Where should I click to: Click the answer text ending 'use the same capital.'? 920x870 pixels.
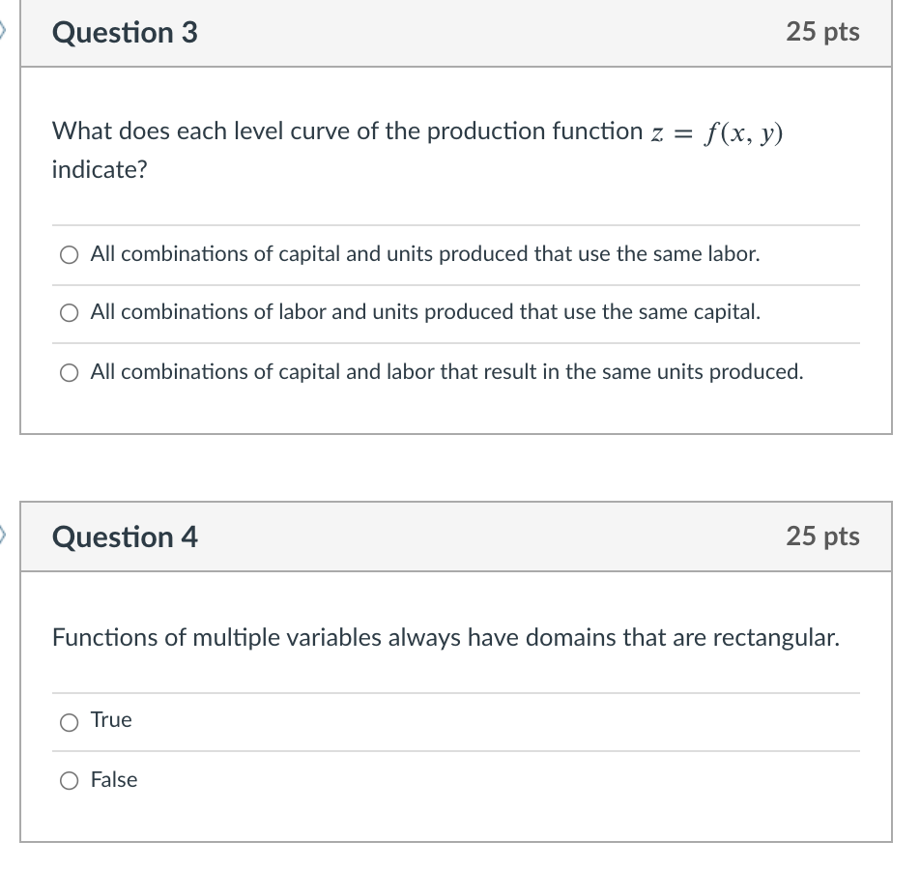point(425,312)
